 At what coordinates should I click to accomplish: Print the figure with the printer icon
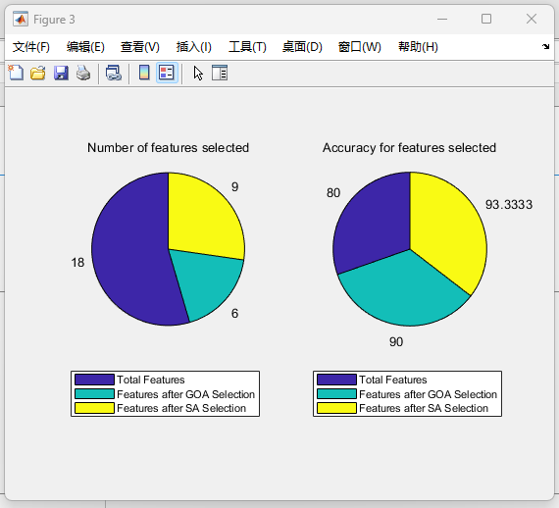pos(83,73)
